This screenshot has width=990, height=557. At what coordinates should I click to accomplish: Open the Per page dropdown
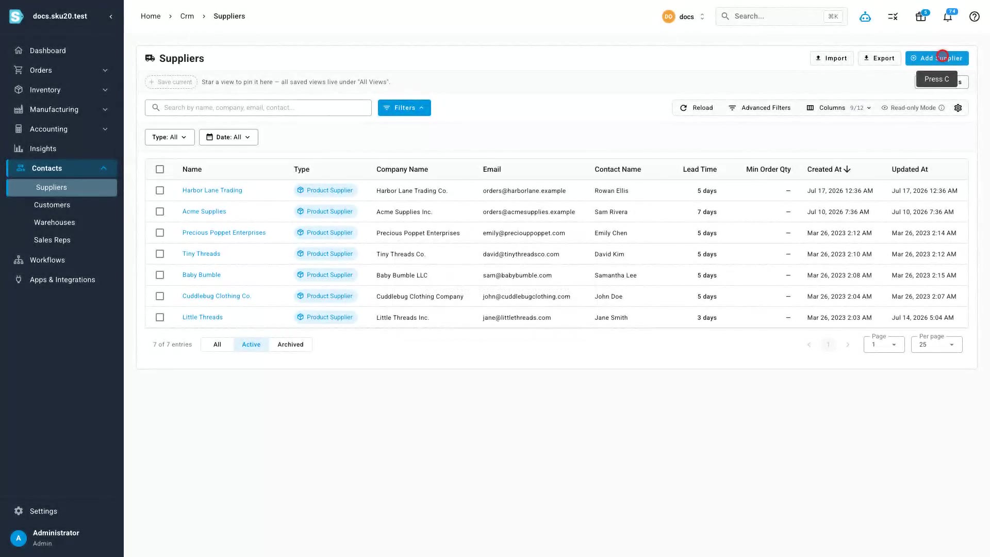point(936,345)
